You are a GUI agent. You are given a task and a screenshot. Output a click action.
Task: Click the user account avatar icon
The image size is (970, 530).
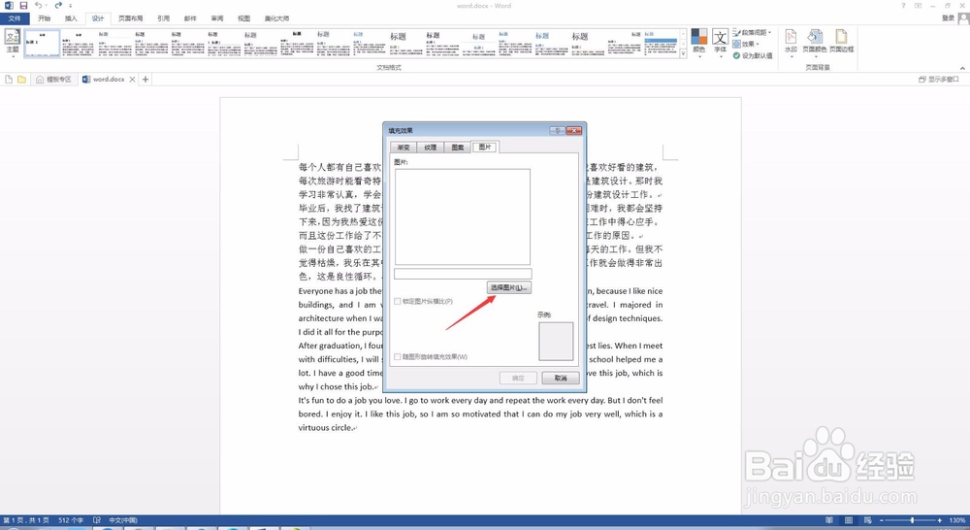pyautogui.click(x=964, y=18)
